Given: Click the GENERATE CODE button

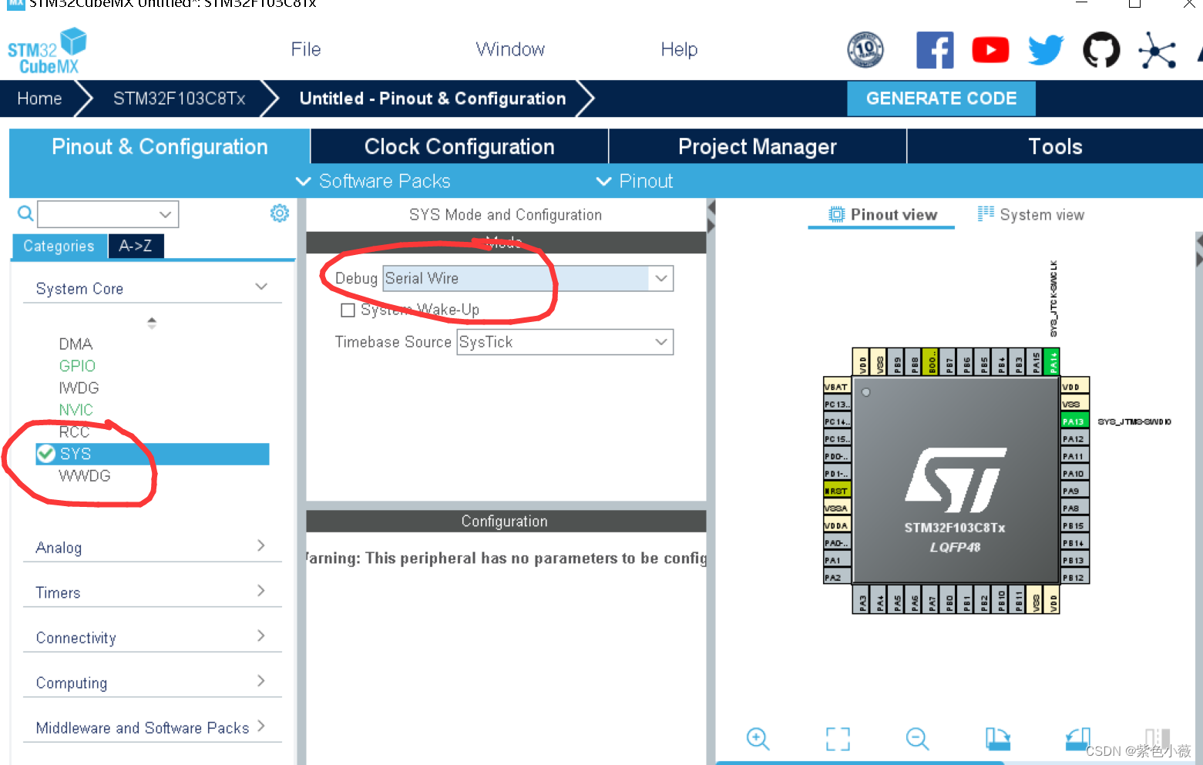Looking at the screenshot, I should pos(941,99).
